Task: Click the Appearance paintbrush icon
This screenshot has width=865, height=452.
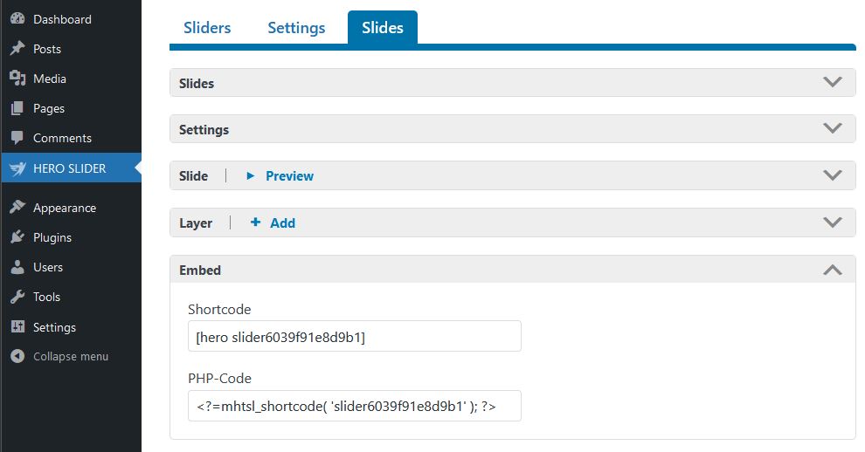Action: (17, 208)
